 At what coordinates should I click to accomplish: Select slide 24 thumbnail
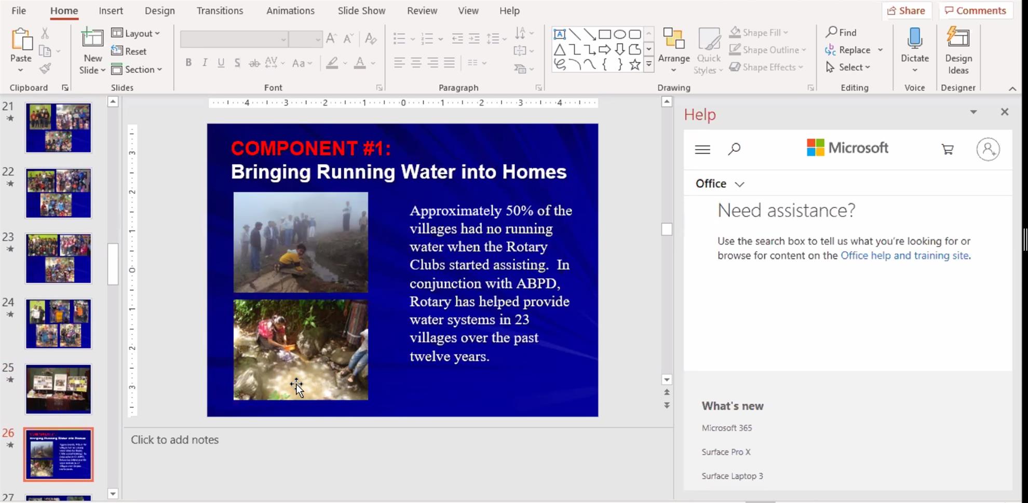(59, 324)
